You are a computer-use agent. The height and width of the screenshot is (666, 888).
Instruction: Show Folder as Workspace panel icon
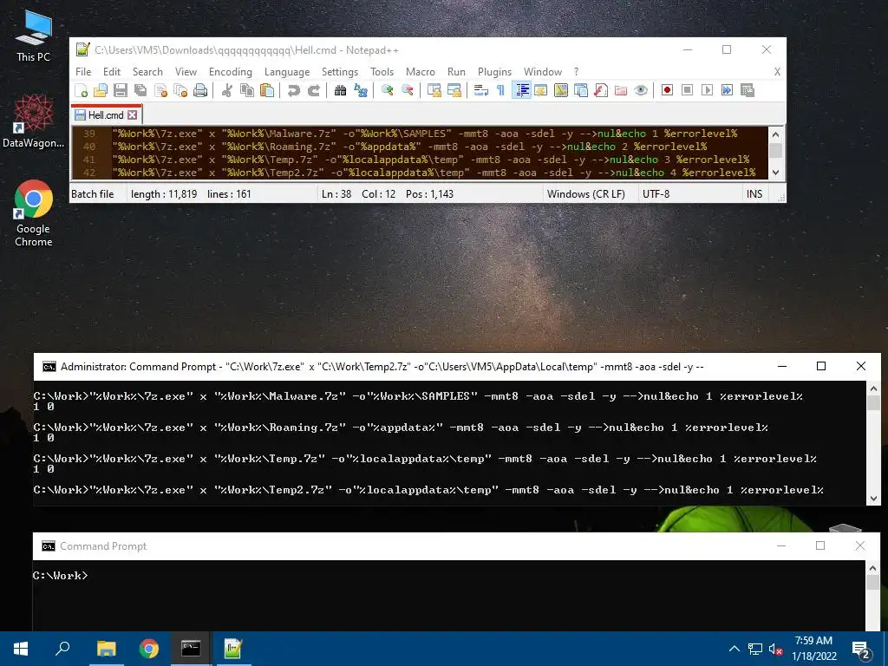point(621,90)
